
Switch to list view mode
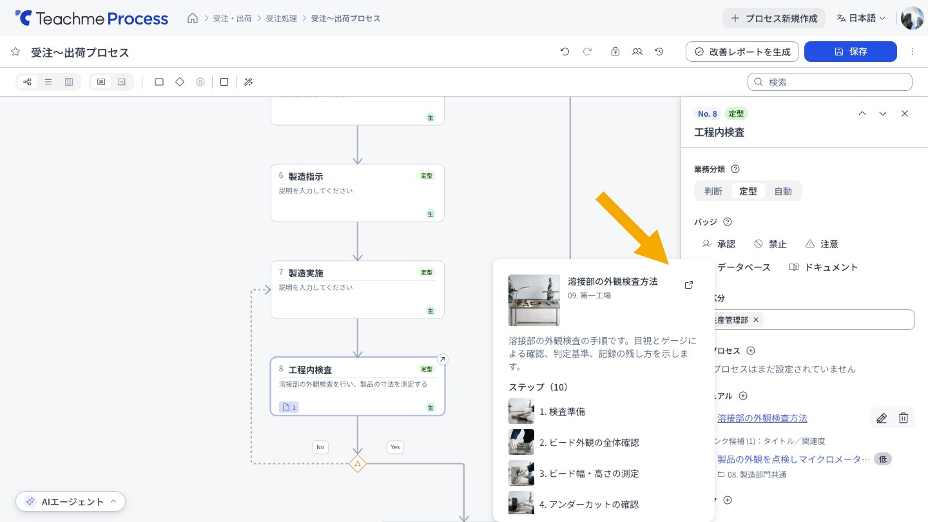click(x=48, y=82)
